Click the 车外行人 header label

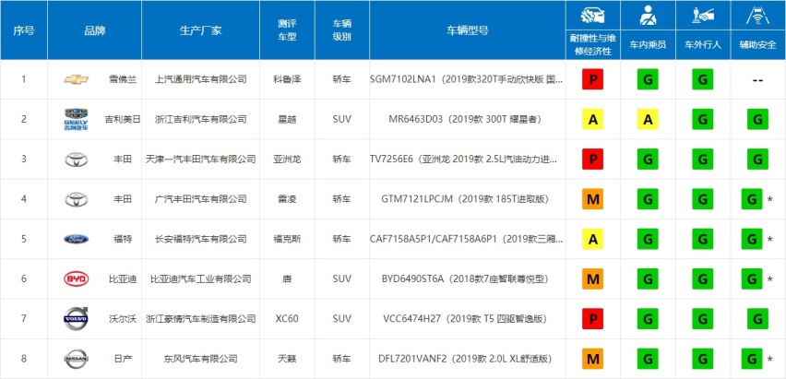coord(703,44)
